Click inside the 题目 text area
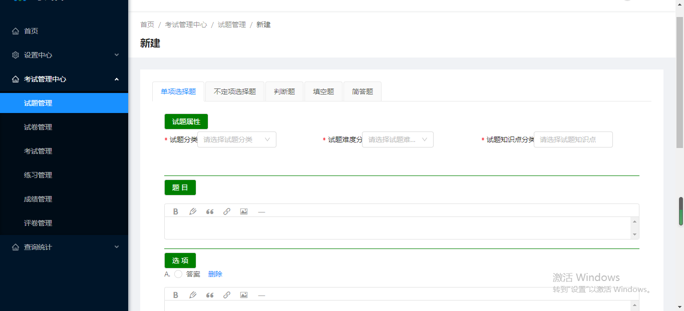The image size is (684, 311). pyautogui.click(x=398, y=228)
